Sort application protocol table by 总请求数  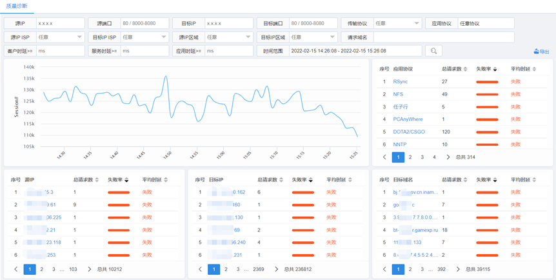point(465,69)
